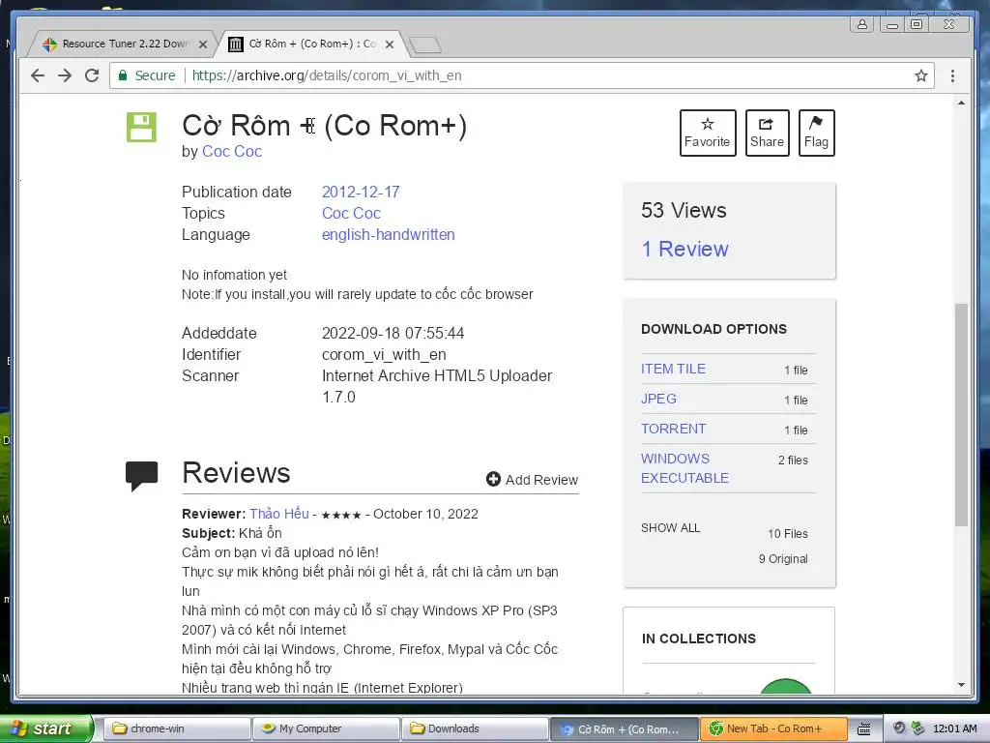Click scrollbar down arrow
The height and width of the screenshot is (743, 990).
961,685
